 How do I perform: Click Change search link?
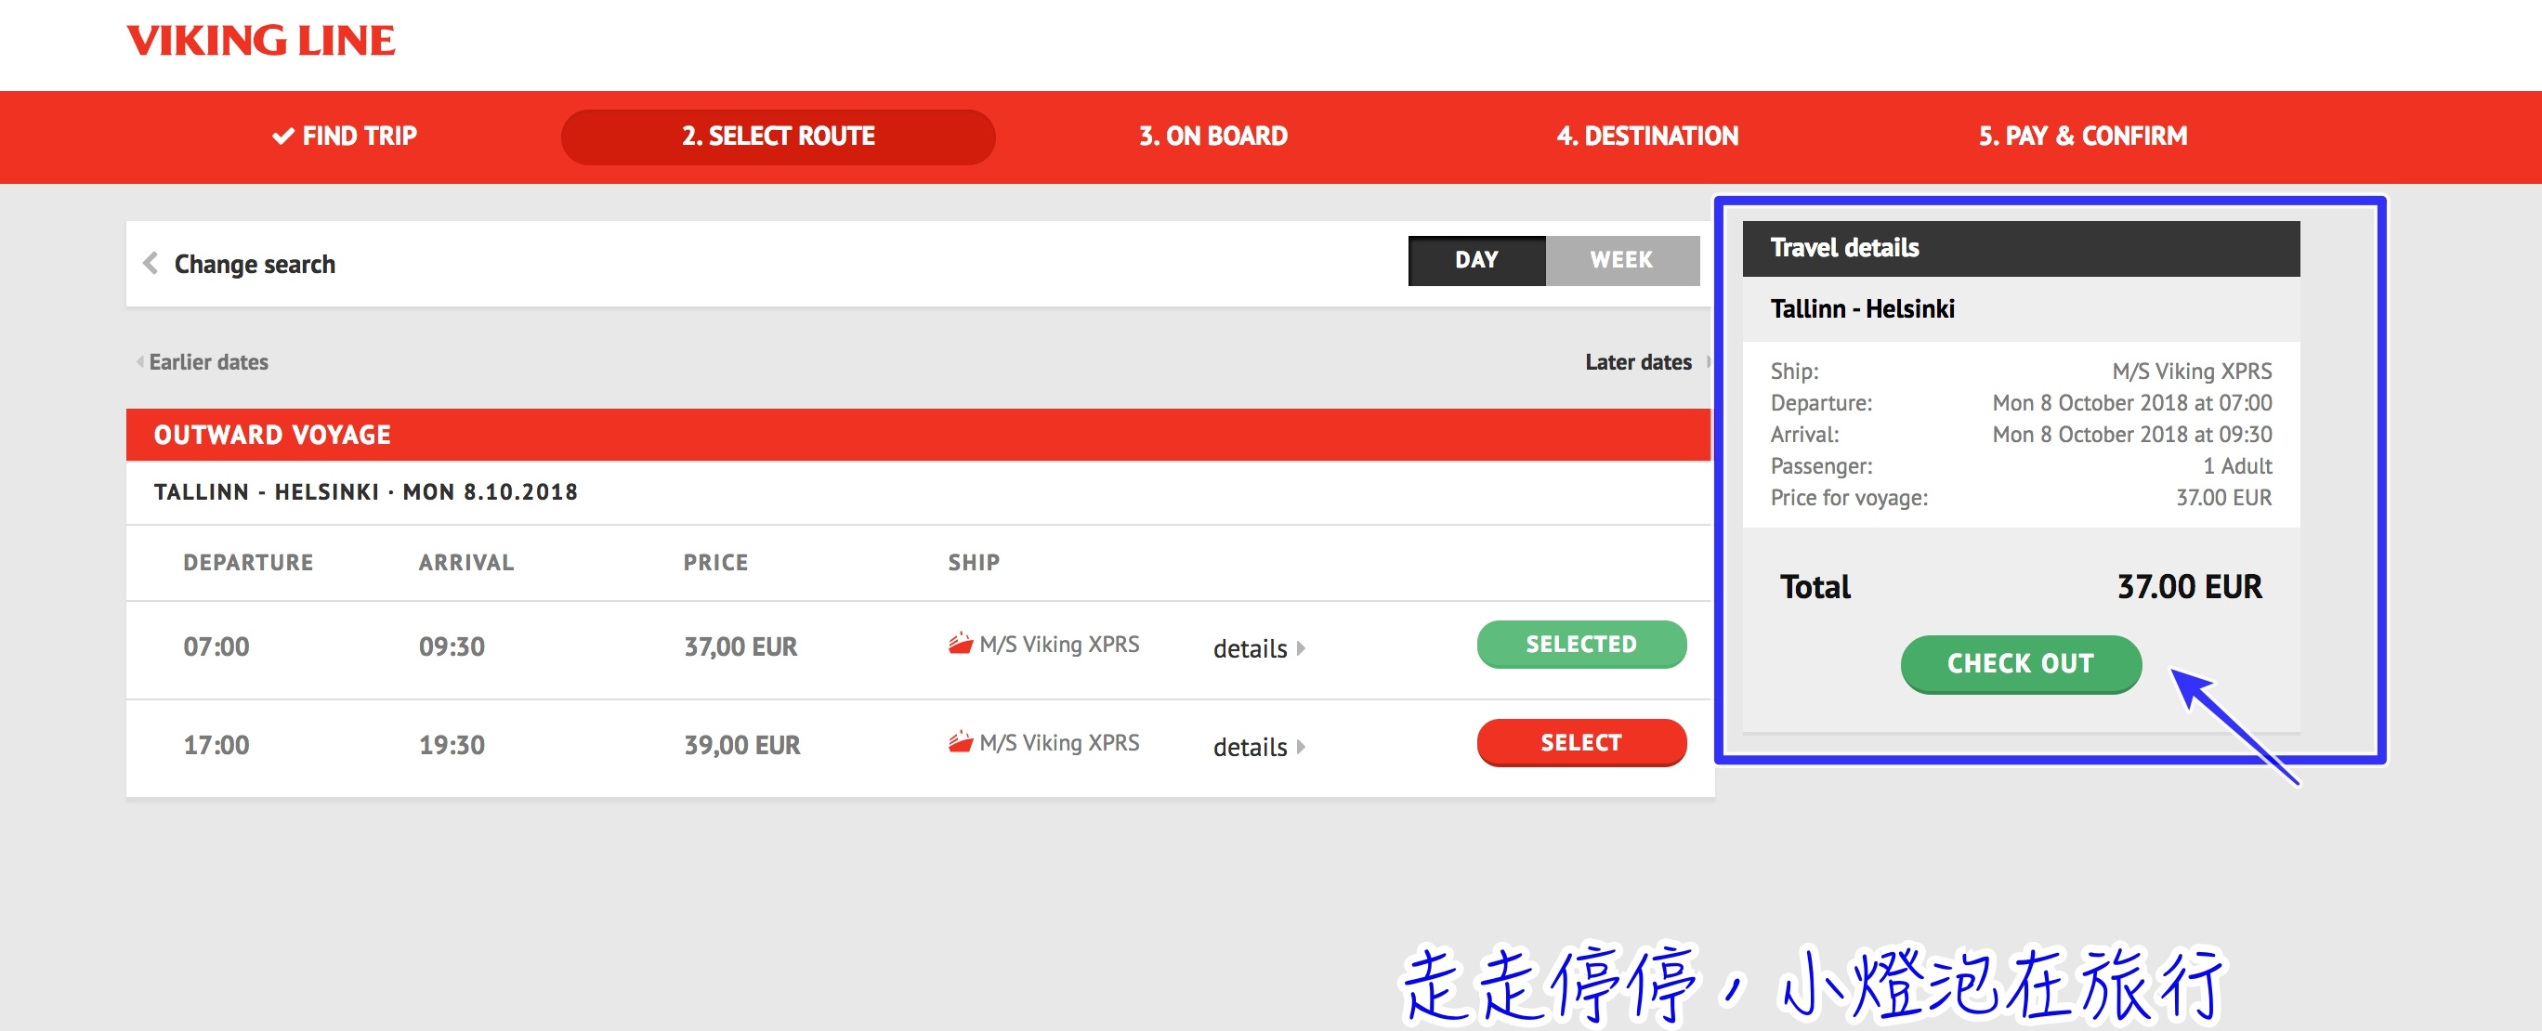255,265
